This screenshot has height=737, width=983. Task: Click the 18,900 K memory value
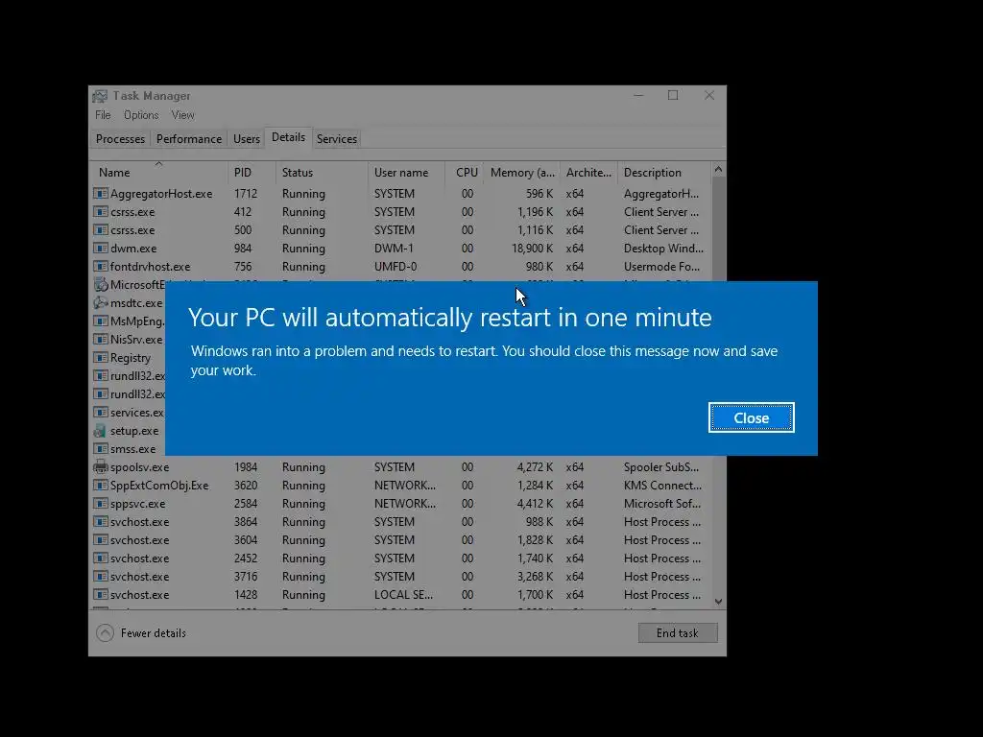click(x=532, y=249)
